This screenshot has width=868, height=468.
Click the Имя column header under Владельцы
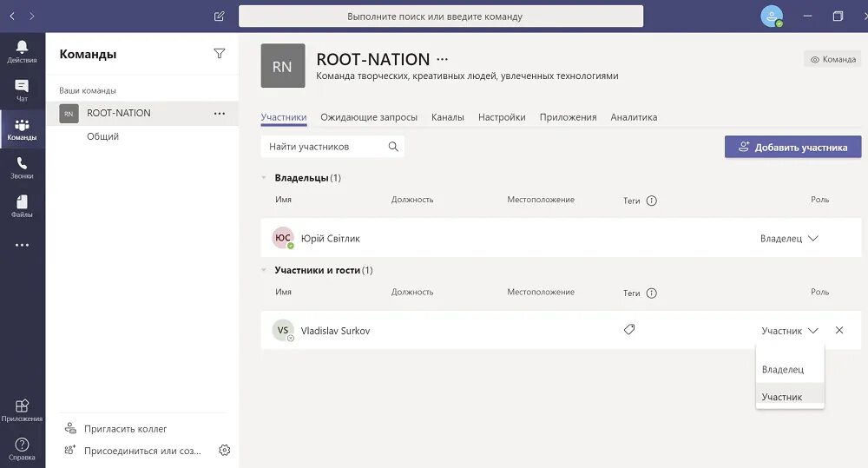(x=284, y=200)
